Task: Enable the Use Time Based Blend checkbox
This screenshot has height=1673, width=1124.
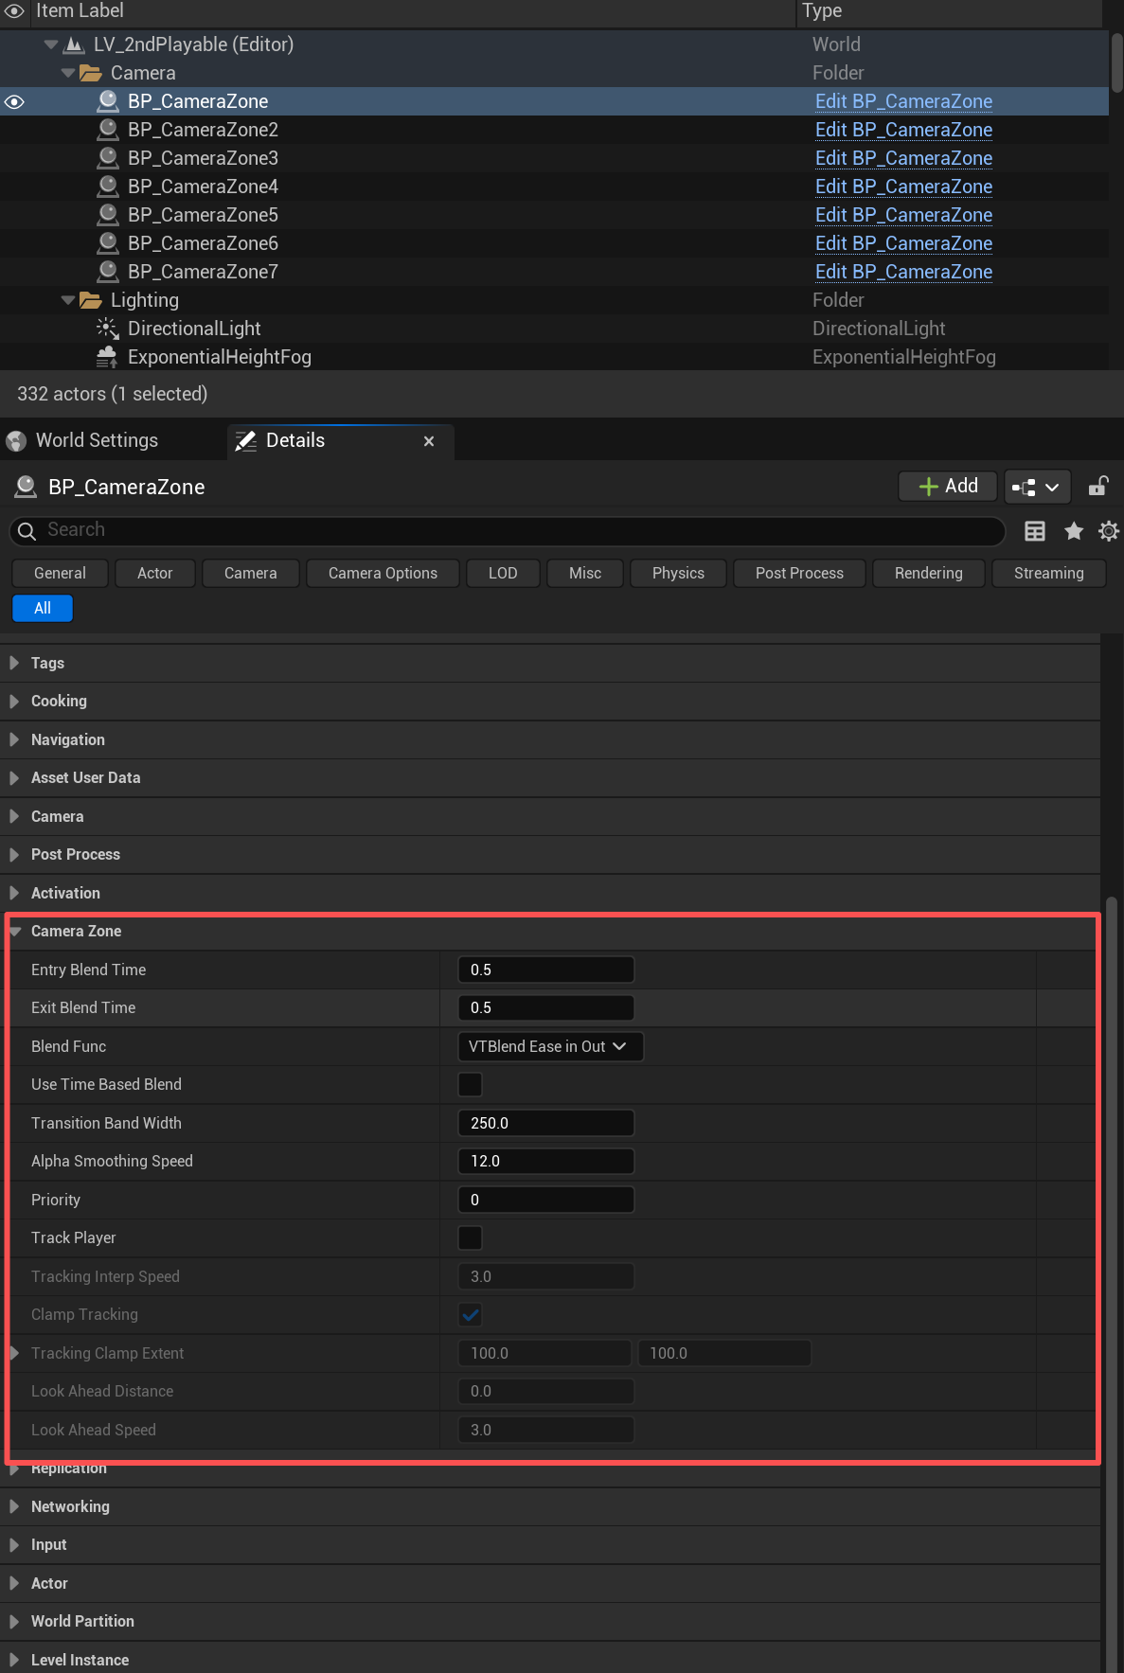Action: tap(470, 1085)
